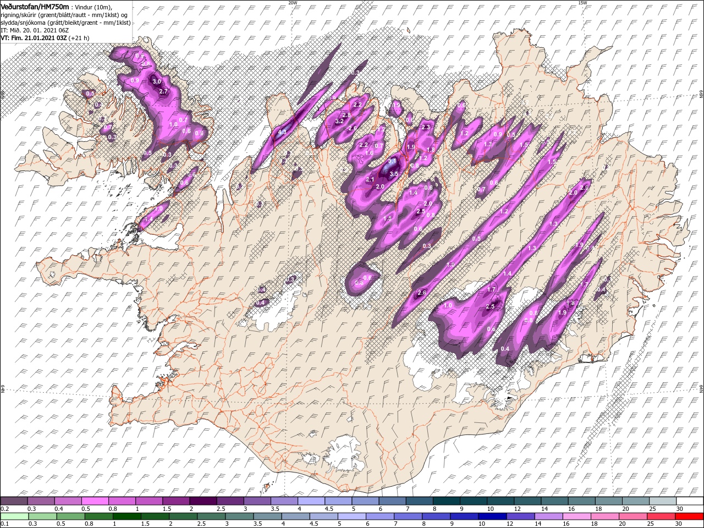Pick the navy blue swatch labeled 10

[x=492, y=516]
